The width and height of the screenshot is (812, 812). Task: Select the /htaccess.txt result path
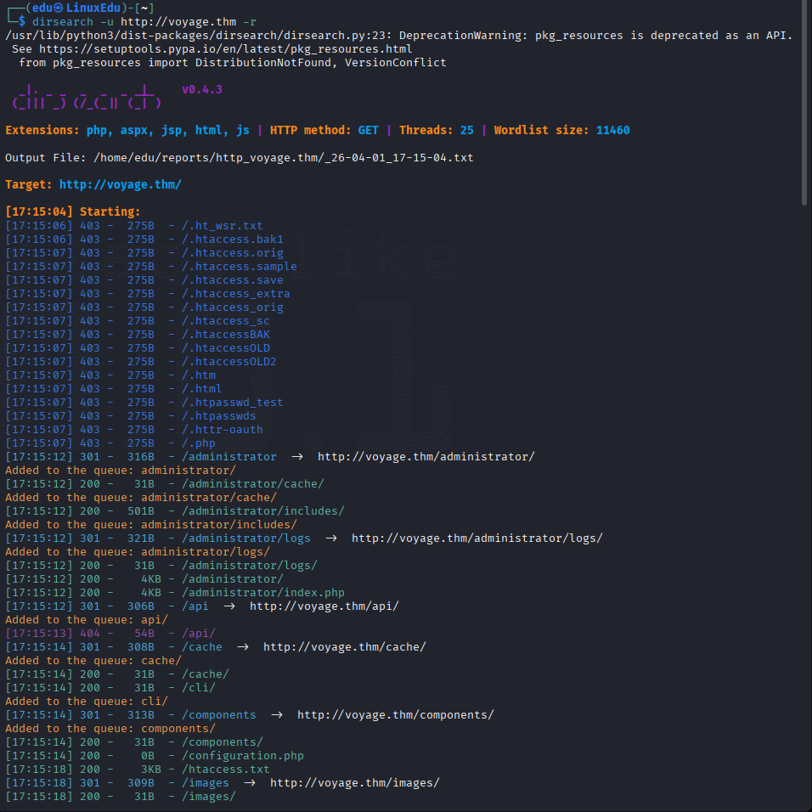tap(226, 770)
